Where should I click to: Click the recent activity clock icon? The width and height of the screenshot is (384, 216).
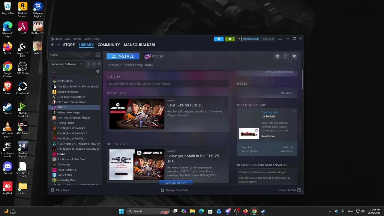pyautogui.click(x=94, y=64)
